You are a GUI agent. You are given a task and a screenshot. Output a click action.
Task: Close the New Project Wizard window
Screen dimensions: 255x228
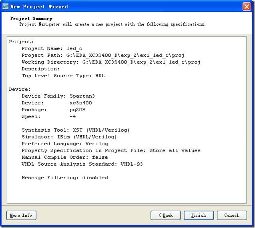point(247,6)
